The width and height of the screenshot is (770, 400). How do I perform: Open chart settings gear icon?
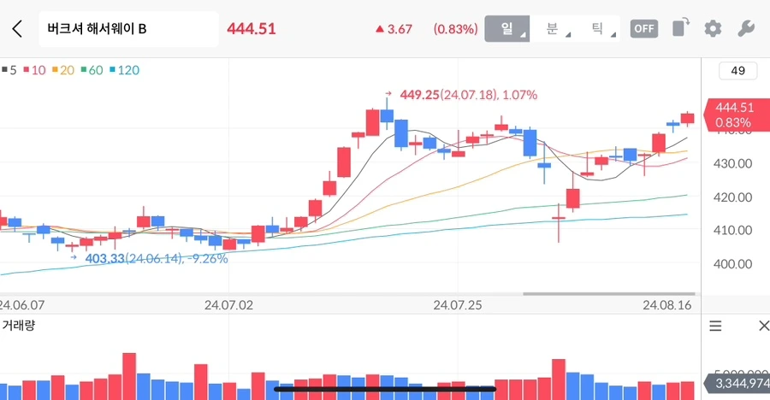(x=713, y=28)
